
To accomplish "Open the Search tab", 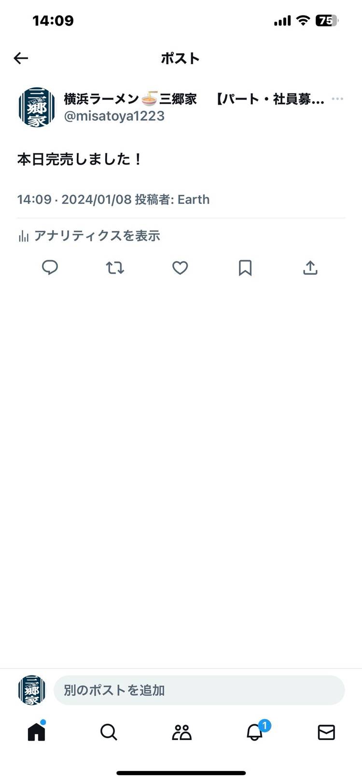I will tap(109, 732).
